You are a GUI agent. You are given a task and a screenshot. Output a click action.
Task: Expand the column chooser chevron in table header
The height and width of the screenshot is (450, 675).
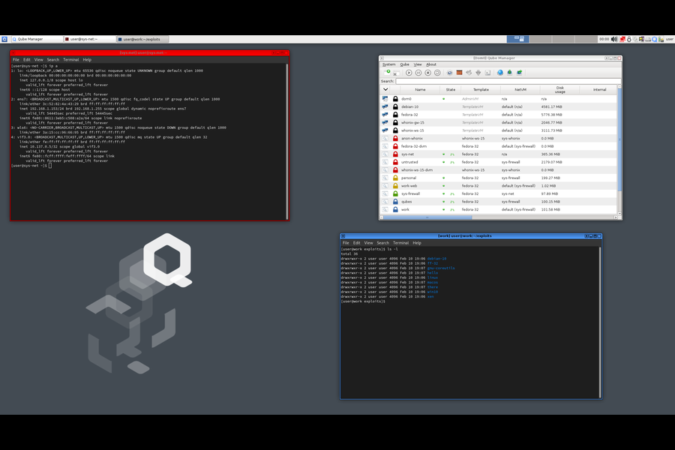tap(385, 89)
